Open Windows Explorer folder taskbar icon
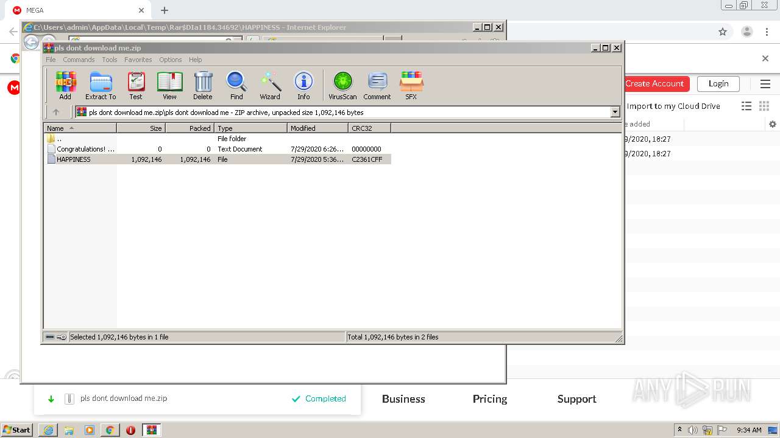Screen dimensions: 780x438 [69, 430]
